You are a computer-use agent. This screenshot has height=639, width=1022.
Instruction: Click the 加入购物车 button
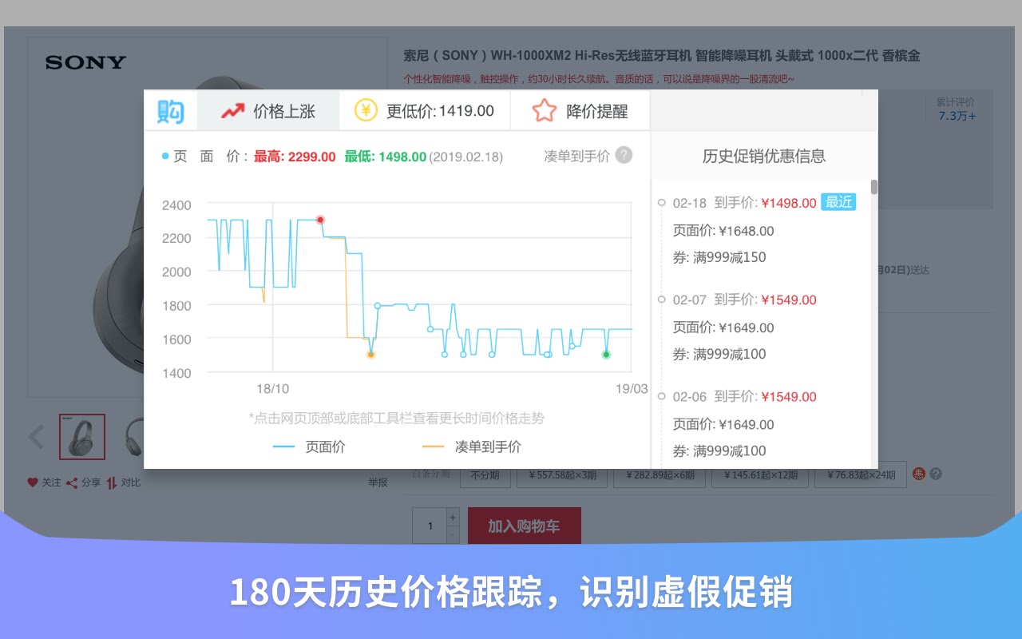(524, 526)
